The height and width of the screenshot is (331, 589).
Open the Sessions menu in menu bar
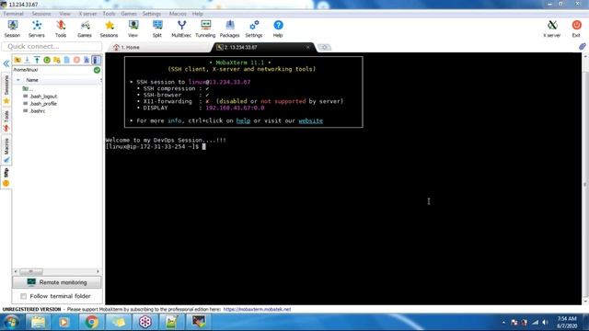point(40,14)
